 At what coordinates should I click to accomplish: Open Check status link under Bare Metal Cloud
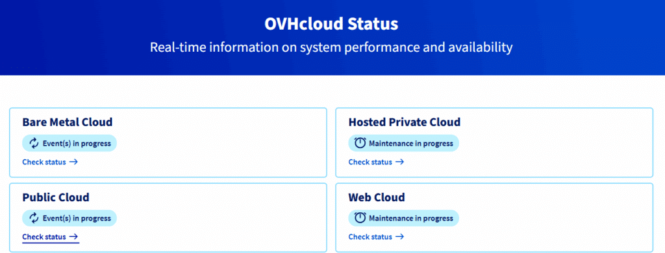tap(50, 162)
